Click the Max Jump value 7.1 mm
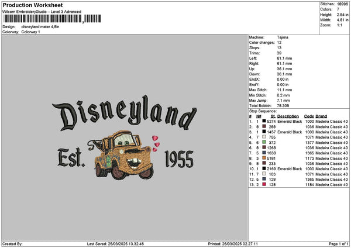This screenshot has height=248, width=351. click(x=283, y=101)
